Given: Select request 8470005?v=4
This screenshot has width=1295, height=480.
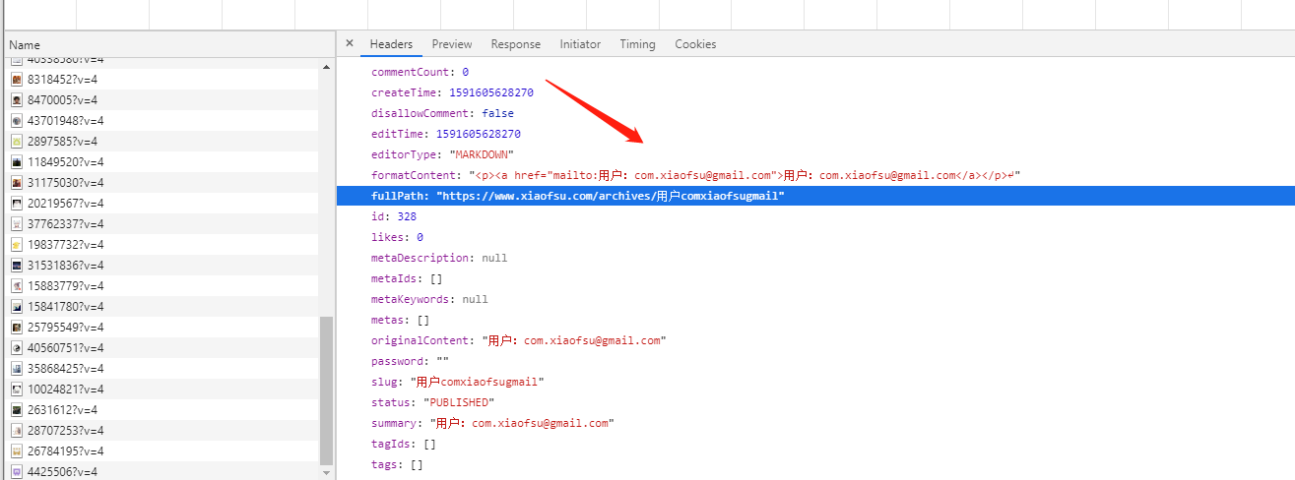Looking at the screenshot, I should pyautogui.click(x=160, y=99).
